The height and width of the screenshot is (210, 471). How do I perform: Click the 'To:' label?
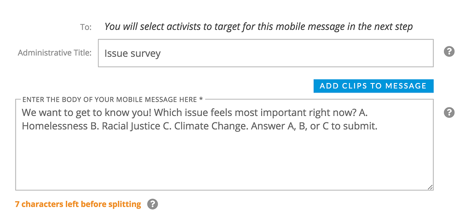(86, 27)
